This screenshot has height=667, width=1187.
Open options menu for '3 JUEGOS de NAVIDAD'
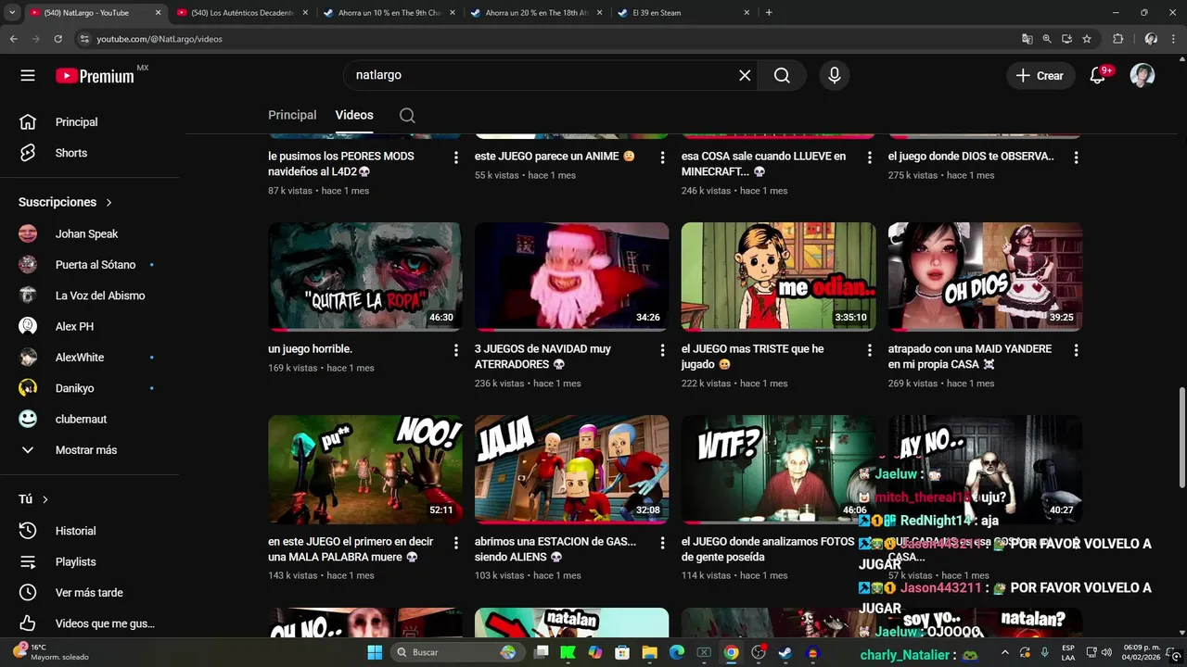[662, 350]
